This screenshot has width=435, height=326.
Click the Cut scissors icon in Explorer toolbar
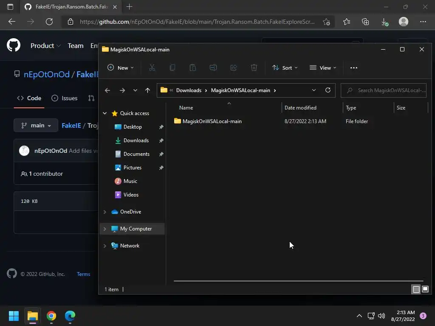tap(152, 67)
